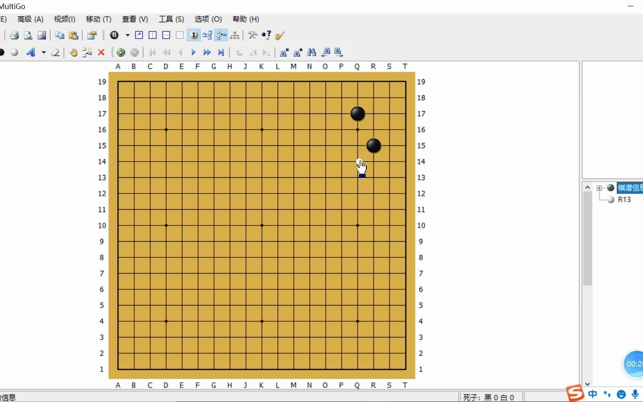Screen dimensions: 643x402
Task: Toggle the input method punctuation mode icon
Action: (607, 394)
